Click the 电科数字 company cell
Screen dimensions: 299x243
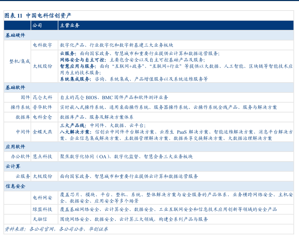[43, 45]
